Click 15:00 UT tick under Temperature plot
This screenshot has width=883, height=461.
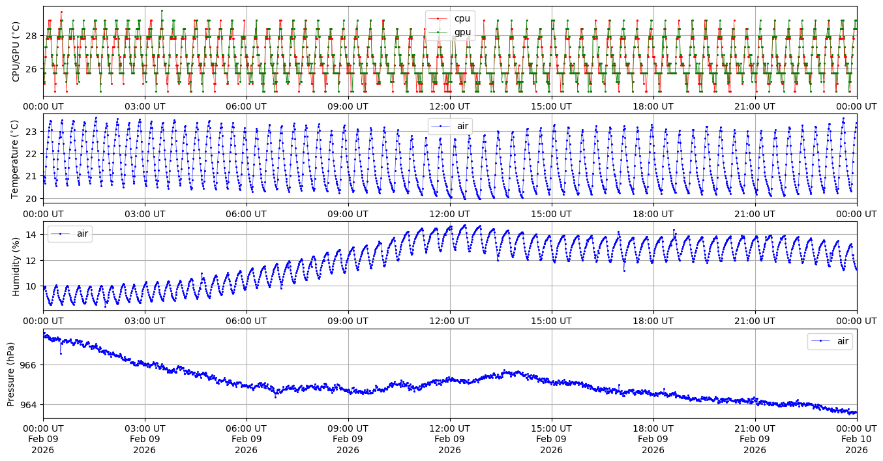point(552,213)
